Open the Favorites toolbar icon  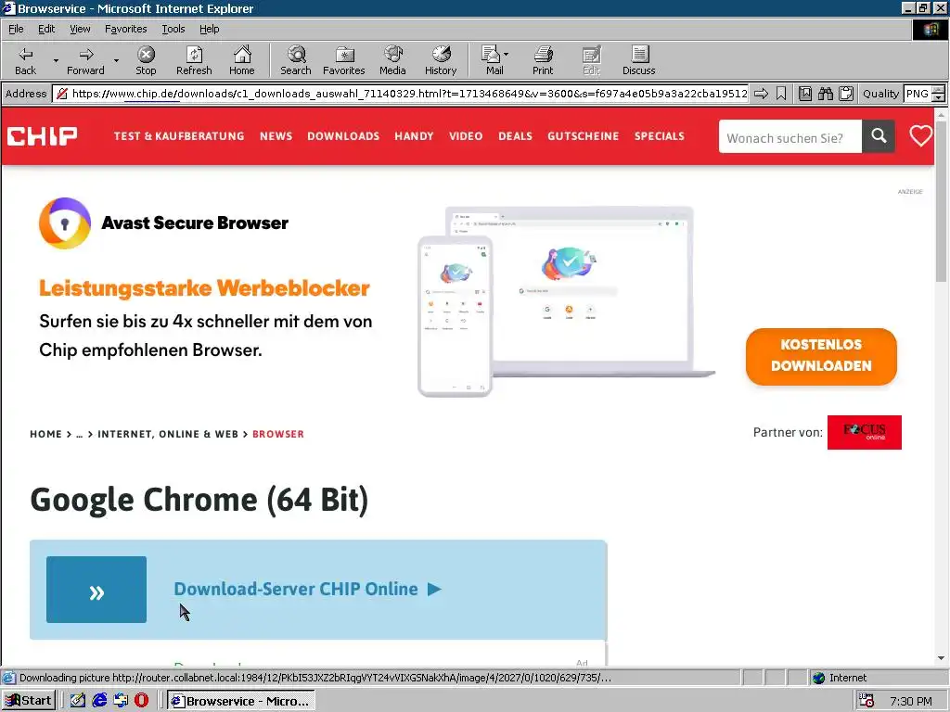[x=343, y=60]
